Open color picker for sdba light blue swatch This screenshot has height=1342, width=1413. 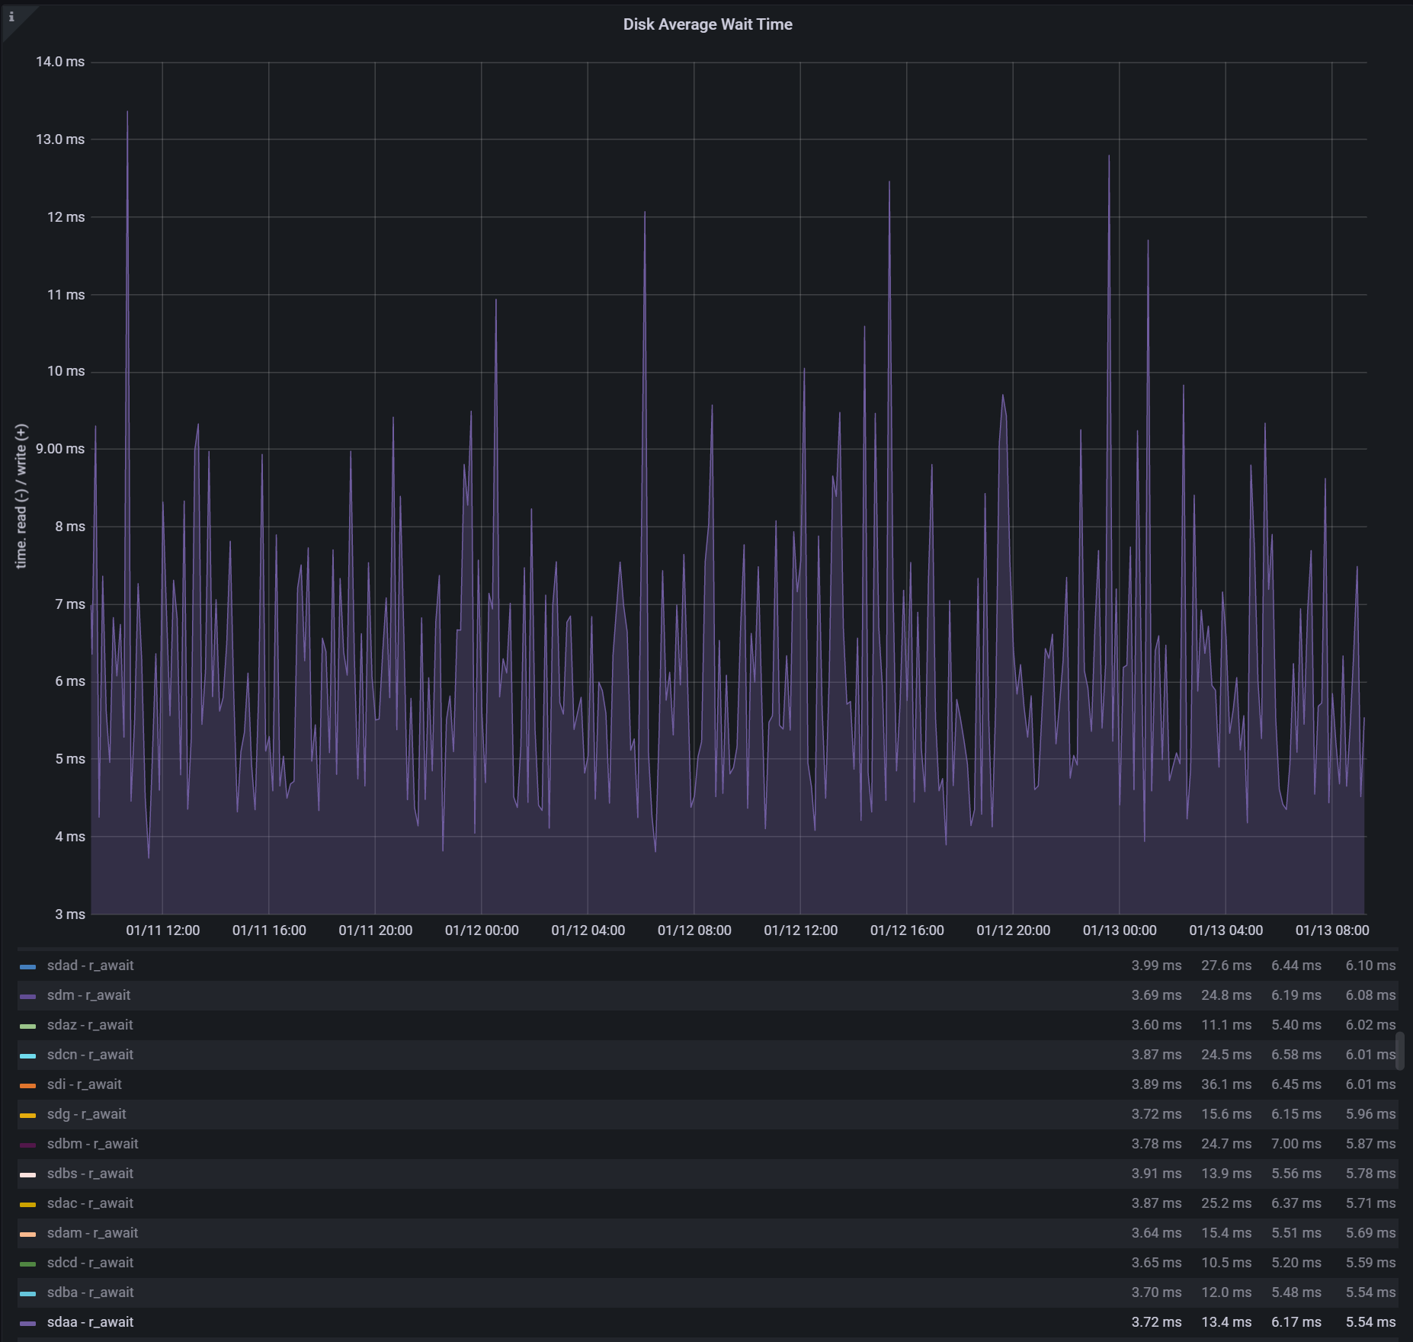pos(28,1294)
